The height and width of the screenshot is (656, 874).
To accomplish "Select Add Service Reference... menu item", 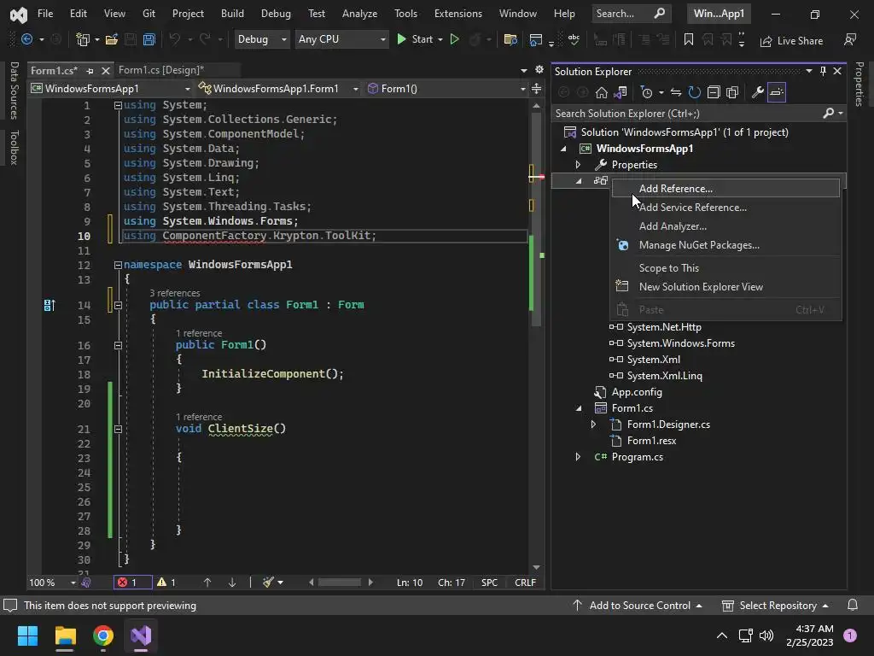I will (725, 208).
